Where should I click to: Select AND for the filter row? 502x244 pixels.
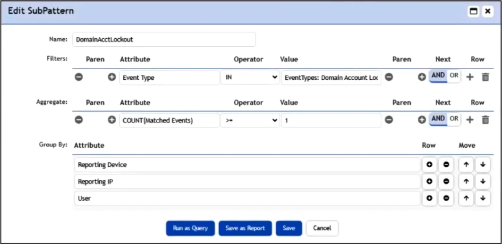(438, 76)
